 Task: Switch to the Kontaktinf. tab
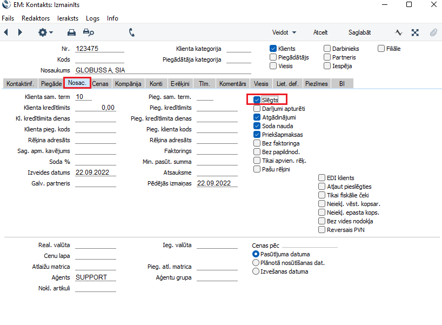(x=20, y=84)
